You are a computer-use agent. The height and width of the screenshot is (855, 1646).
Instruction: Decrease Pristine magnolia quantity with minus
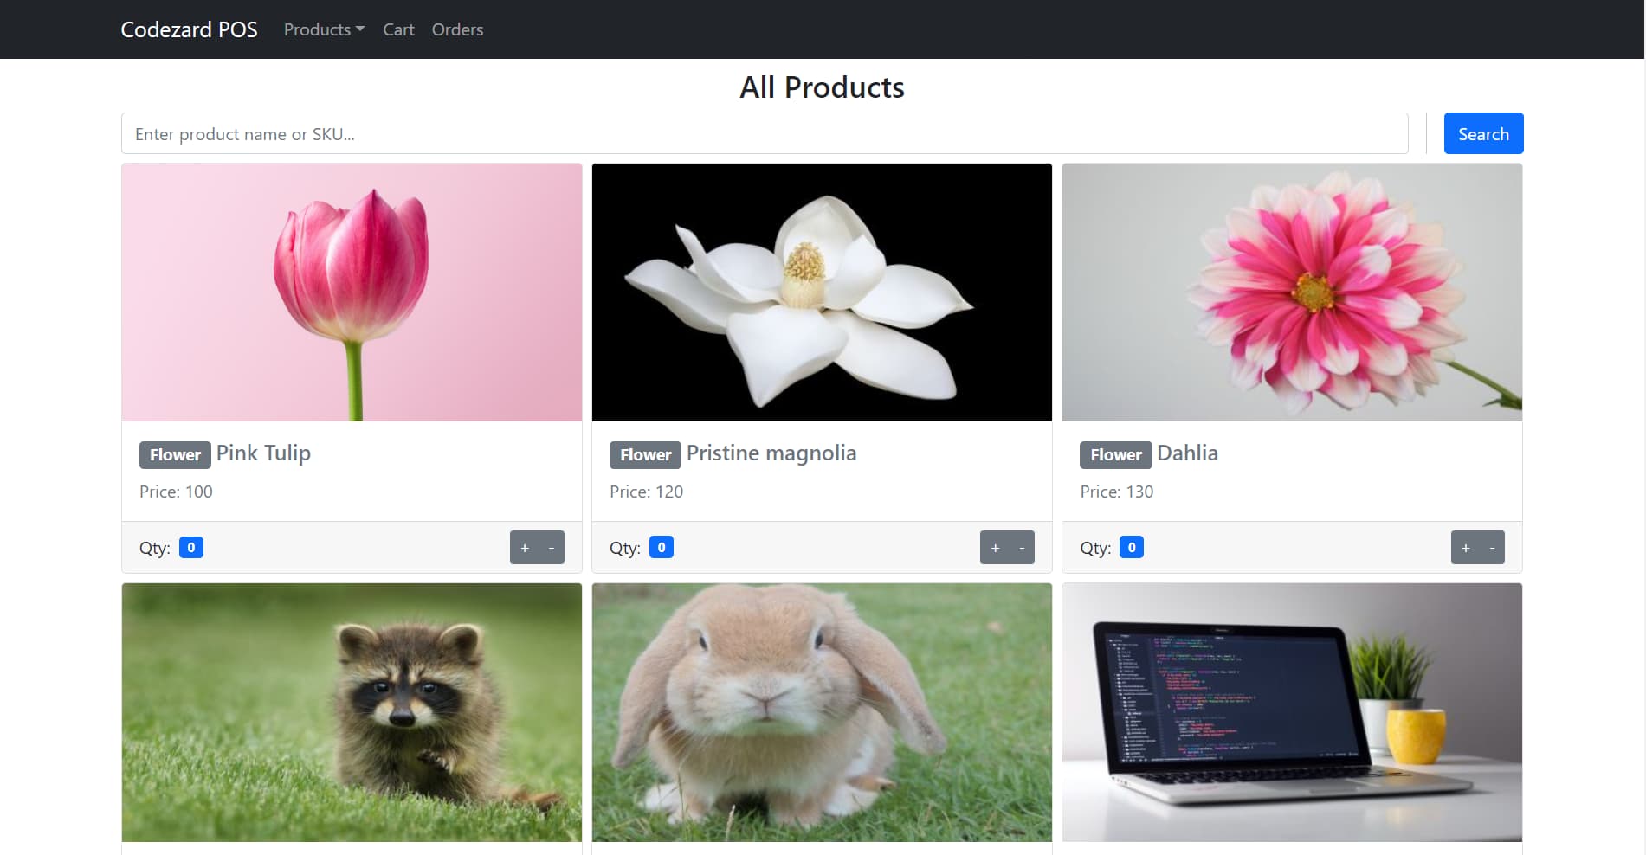pyautogui.click(x=1022, y=547)
